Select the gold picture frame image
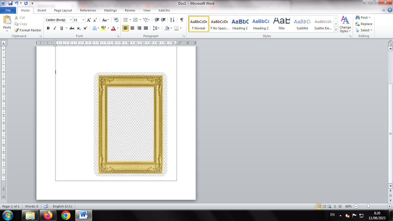Image resolution: width=393 pixels, height=221 pixels. click(x=131, y=124)
